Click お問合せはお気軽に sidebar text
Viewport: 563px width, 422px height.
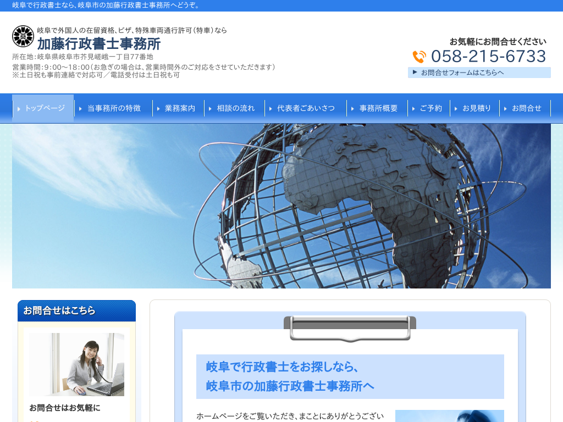pyautogui.click(x=65, y=408)
